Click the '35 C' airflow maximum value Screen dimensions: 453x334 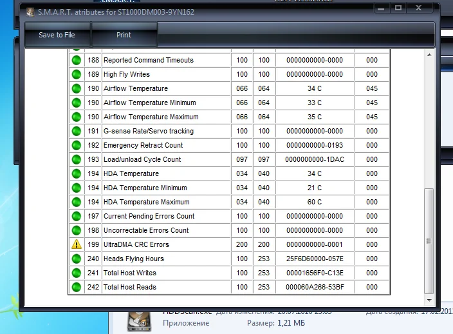point(314,117)
